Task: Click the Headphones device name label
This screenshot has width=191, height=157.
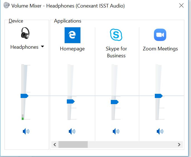Action: [25, 47]
